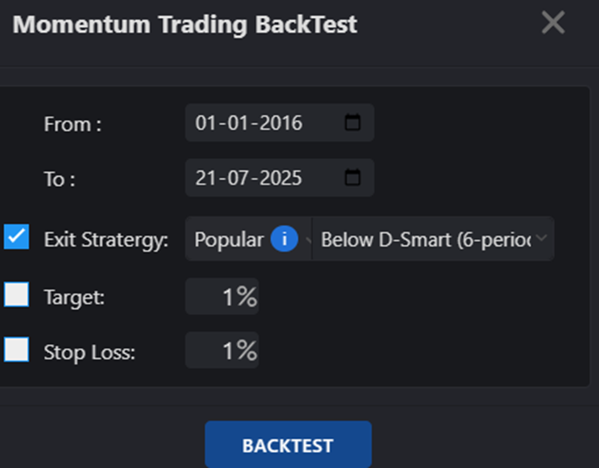
Task: Enable the Target checkbox
Action: pos(17,294)
